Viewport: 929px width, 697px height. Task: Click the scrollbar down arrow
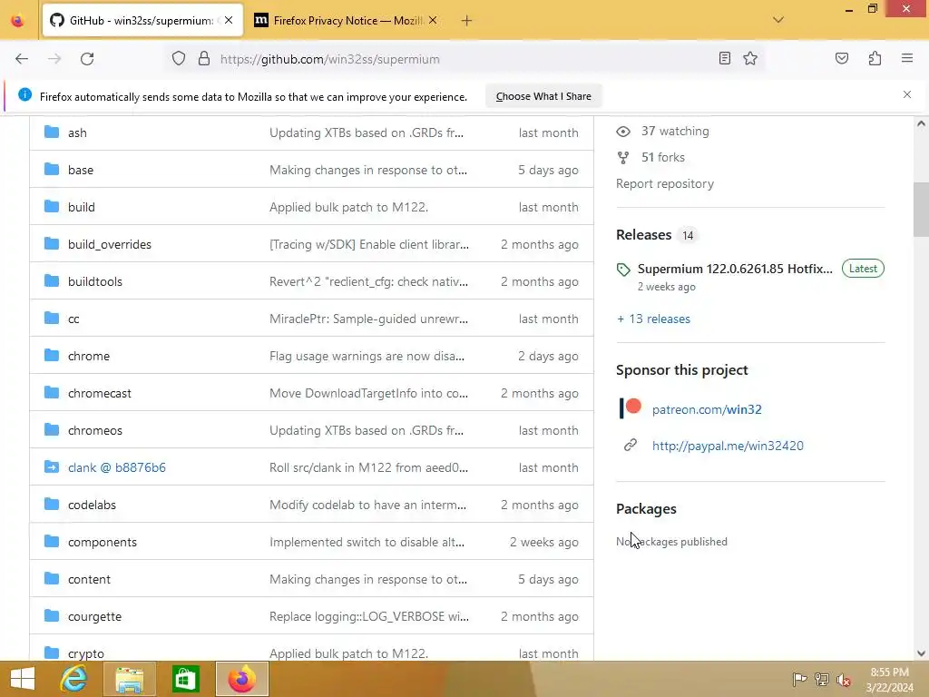pos(921,653)
